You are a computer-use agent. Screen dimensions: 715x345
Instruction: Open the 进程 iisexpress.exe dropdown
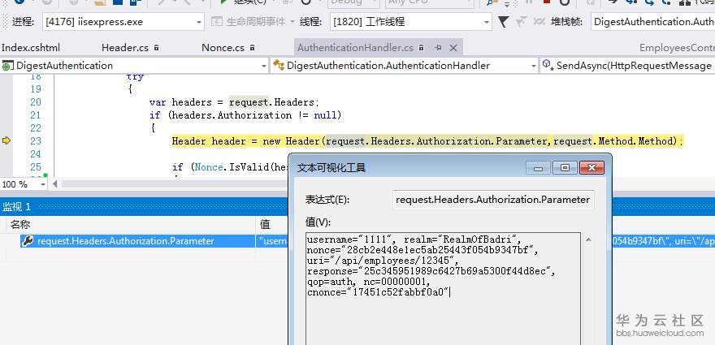(199, 22)
